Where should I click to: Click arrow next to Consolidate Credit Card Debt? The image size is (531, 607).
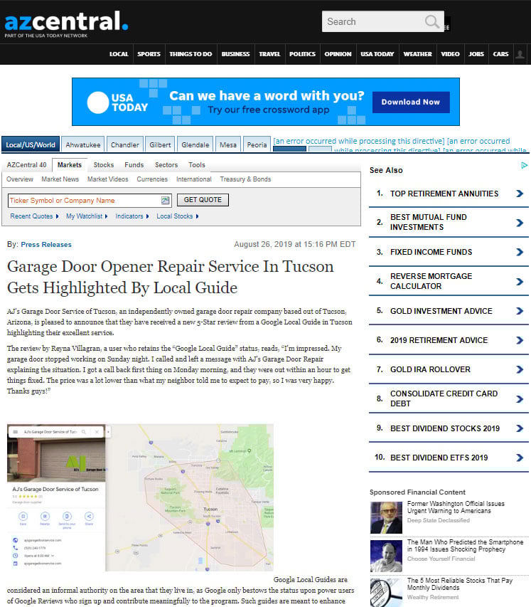[x=520, y=398]
